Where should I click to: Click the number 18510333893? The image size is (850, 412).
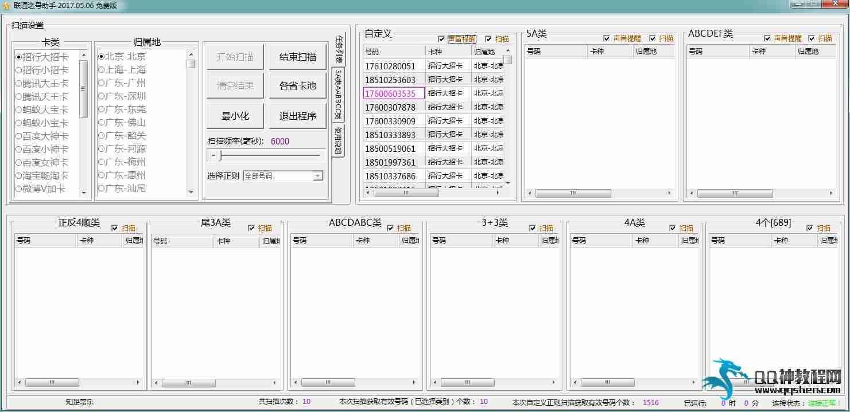[390, 135]
